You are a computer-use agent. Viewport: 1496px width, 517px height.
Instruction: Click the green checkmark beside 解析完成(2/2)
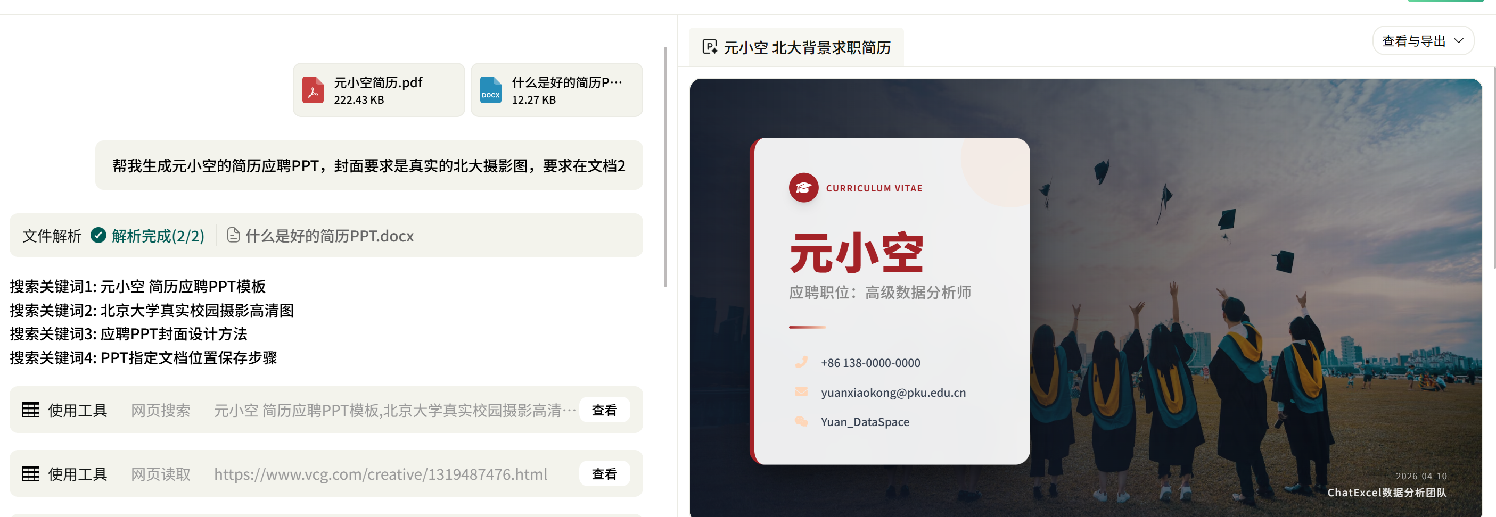coord(98,235)
